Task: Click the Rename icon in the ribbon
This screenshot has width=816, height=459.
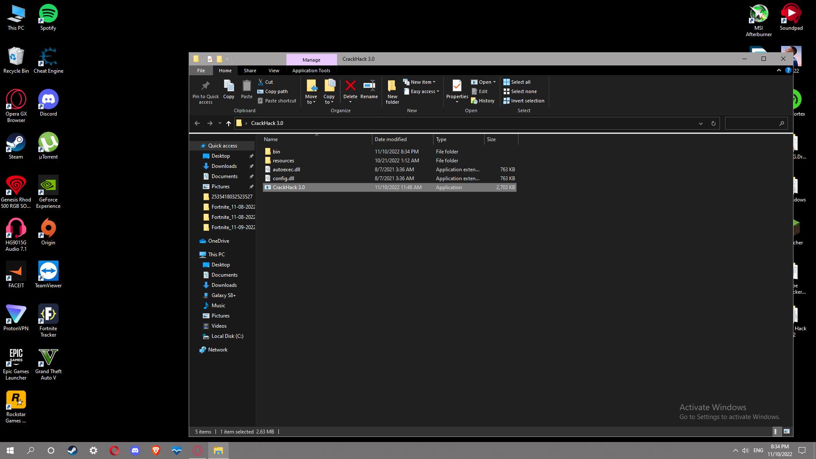Action: coord(369,86)
